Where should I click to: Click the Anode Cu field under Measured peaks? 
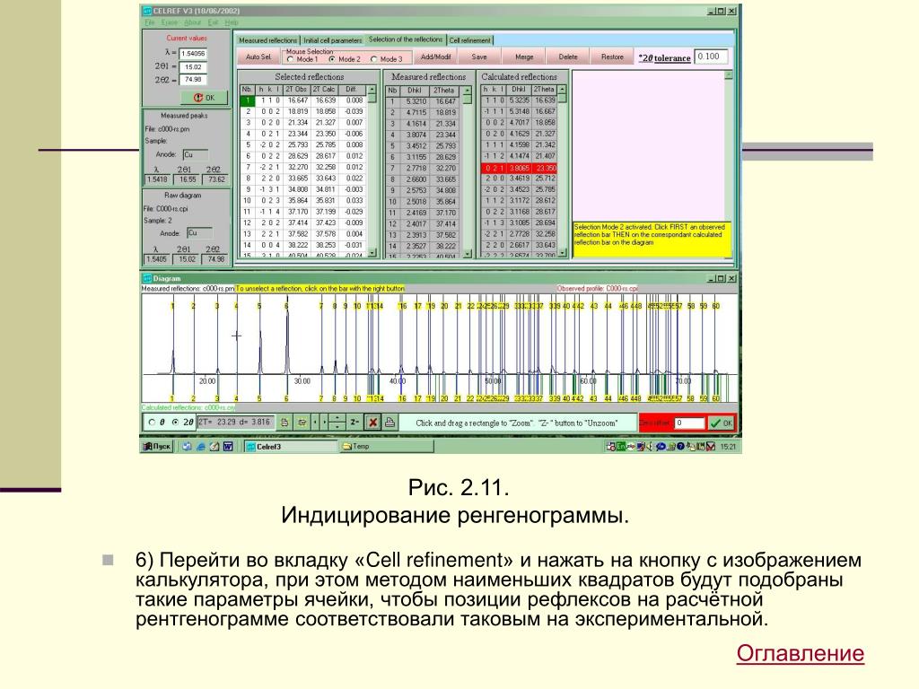(x=196, y=154)
